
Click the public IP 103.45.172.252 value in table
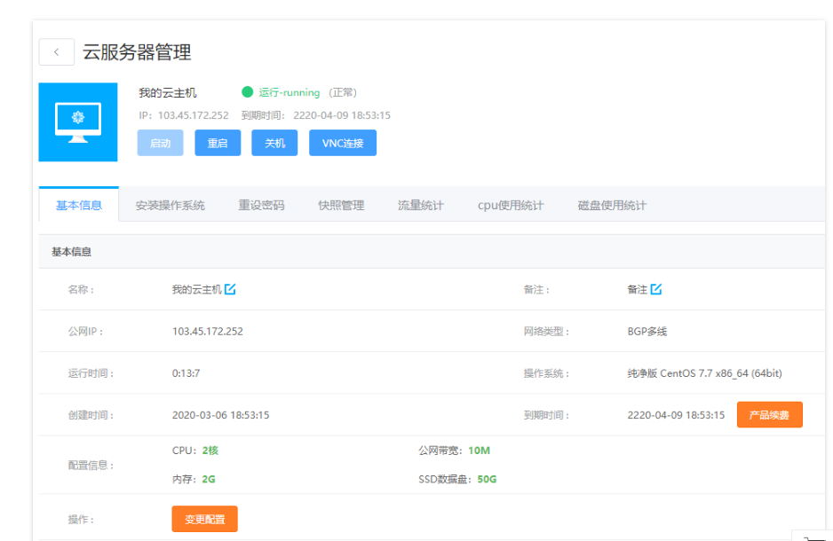coord(208,332)
